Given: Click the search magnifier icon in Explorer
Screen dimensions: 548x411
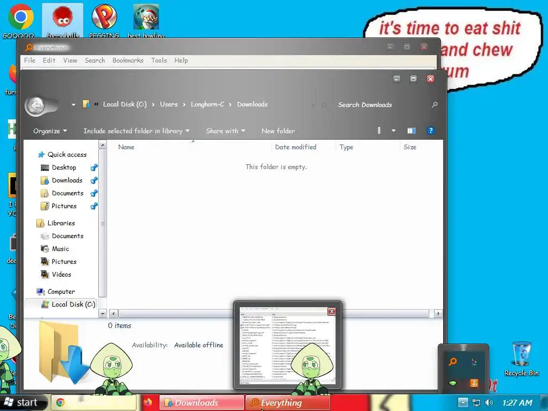Looking at the screenshot, I should (435, 104).
